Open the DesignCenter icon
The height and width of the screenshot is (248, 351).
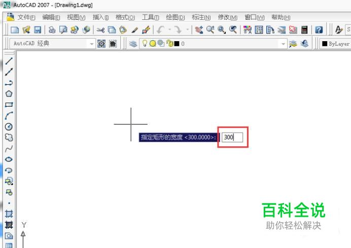(x=259, y=30)
